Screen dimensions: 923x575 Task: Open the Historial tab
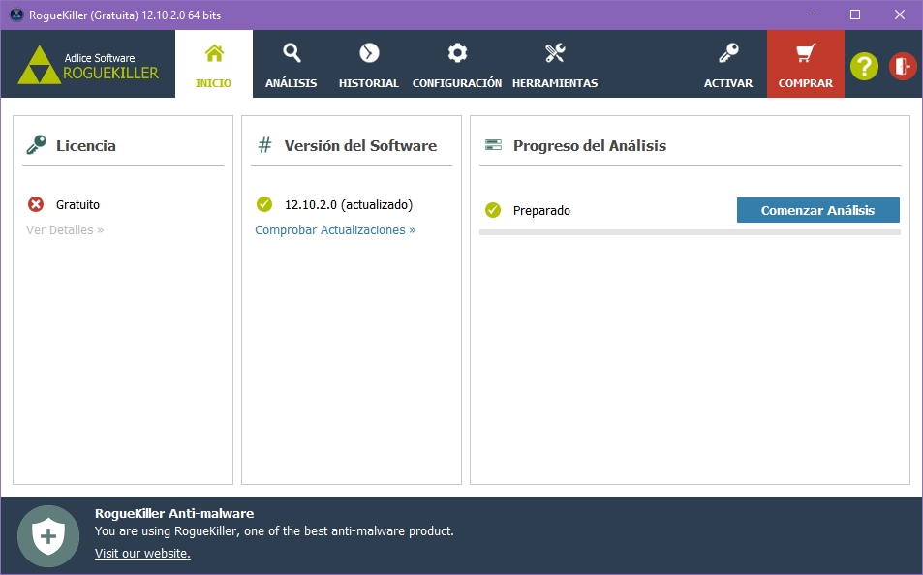point(369,64)
